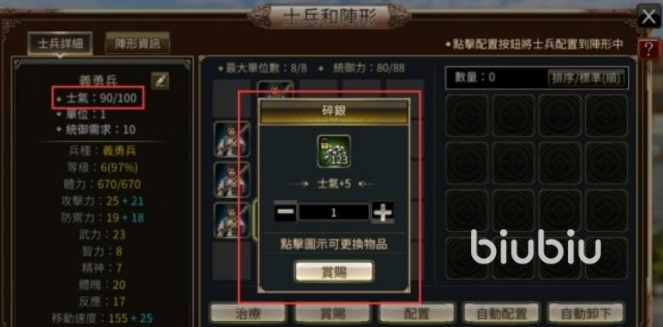Switch to the 士兵詳細 tab

pyautogui.click(x=60, y=44)
